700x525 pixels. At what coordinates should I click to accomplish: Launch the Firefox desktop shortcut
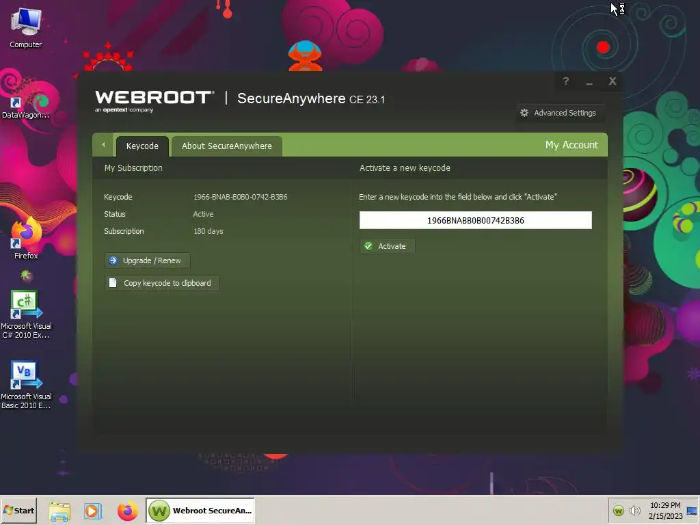click(x=26, y=239)
